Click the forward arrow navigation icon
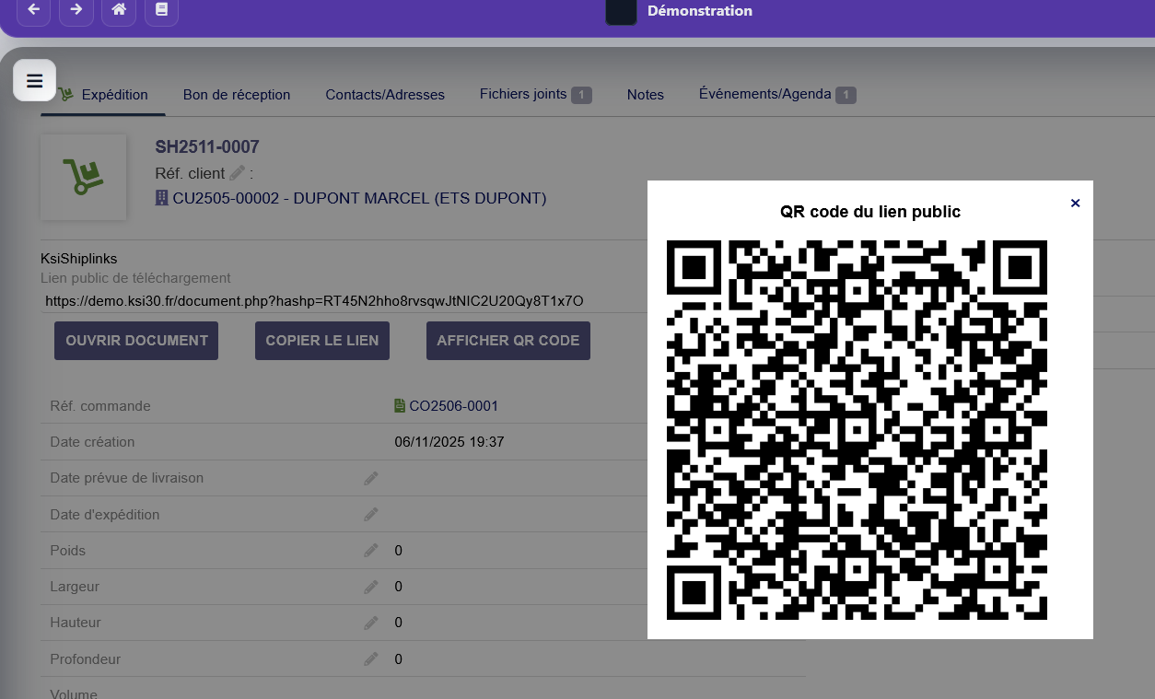 (x=76, y=10)
